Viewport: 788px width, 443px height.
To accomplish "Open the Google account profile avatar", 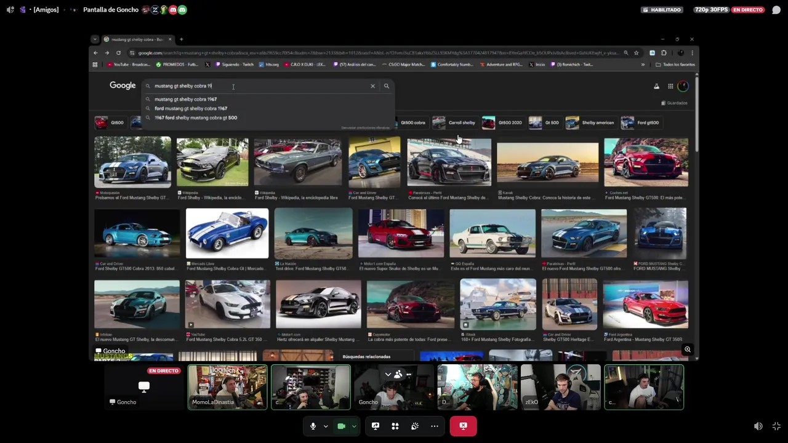I will [683, 86].
